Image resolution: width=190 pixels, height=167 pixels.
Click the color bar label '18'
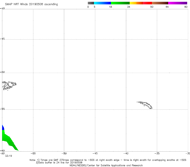tap(110, 7)
